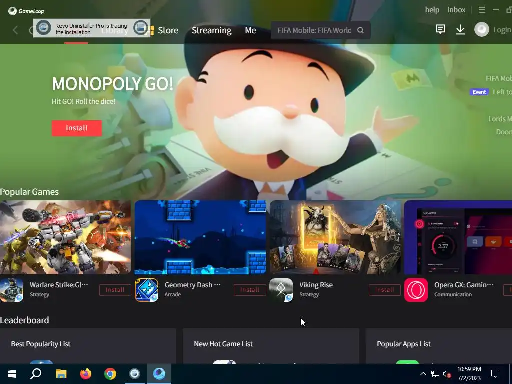Image resolution: width=512 pixels, height=384 pixels.
Task: Go back with the left arrow
Action: [15, 30]
